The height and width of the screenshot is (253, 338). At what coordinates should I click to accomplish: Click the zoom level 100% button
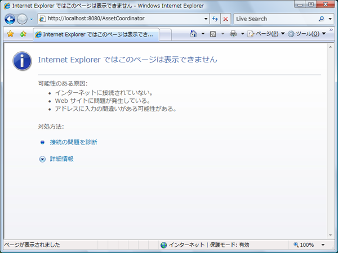tap(304, 245)
